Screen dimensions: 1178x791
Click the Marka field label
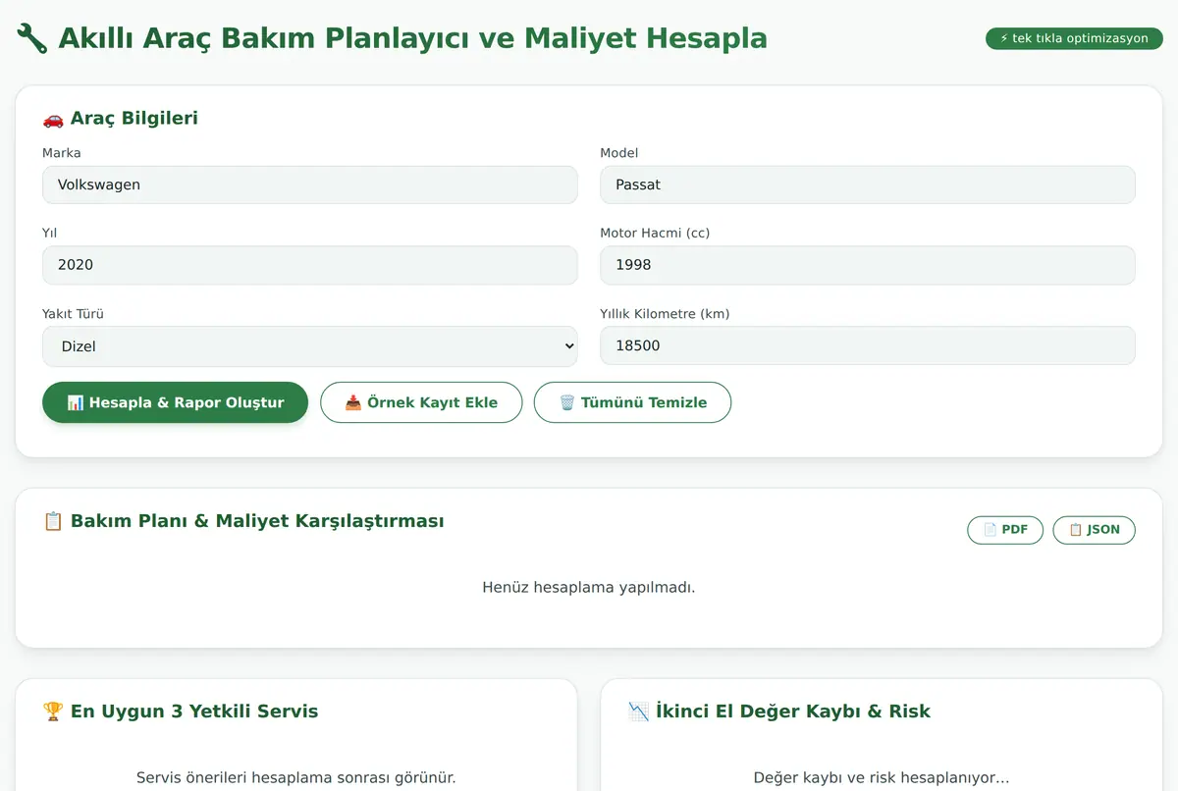[x=62, y=153]
